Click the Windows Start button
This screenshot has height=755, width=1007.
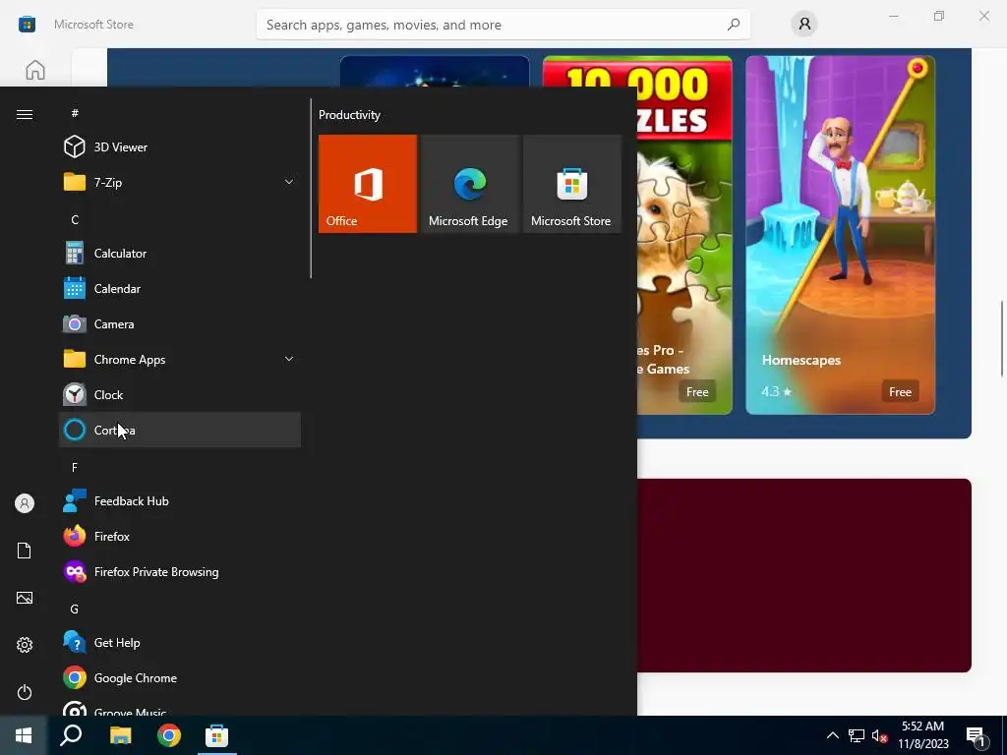coord(24,735)
